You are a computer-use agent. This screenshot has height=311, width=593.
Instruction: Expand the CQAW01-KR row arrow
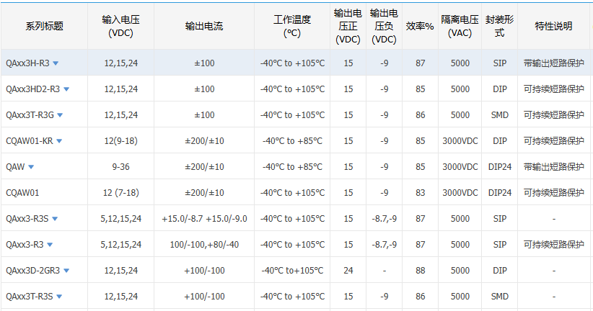click(59, 141)
